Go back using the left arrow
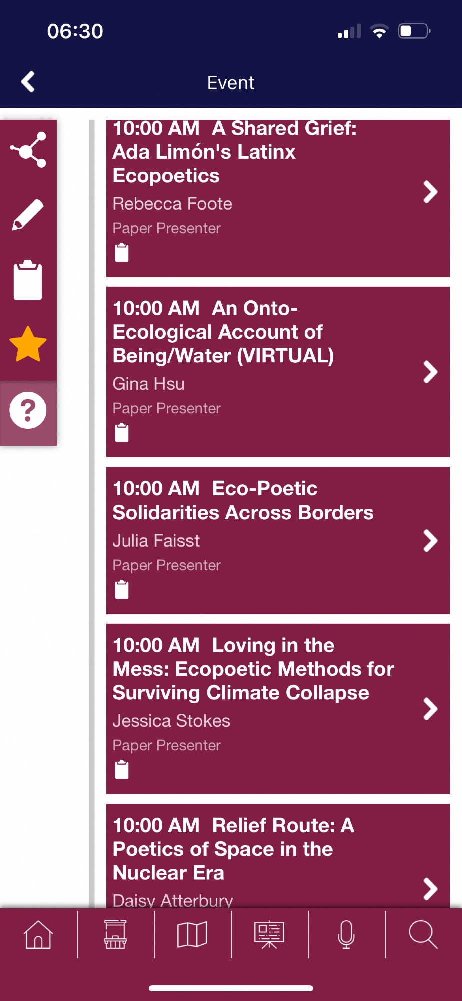 click(x=28, y=82)
